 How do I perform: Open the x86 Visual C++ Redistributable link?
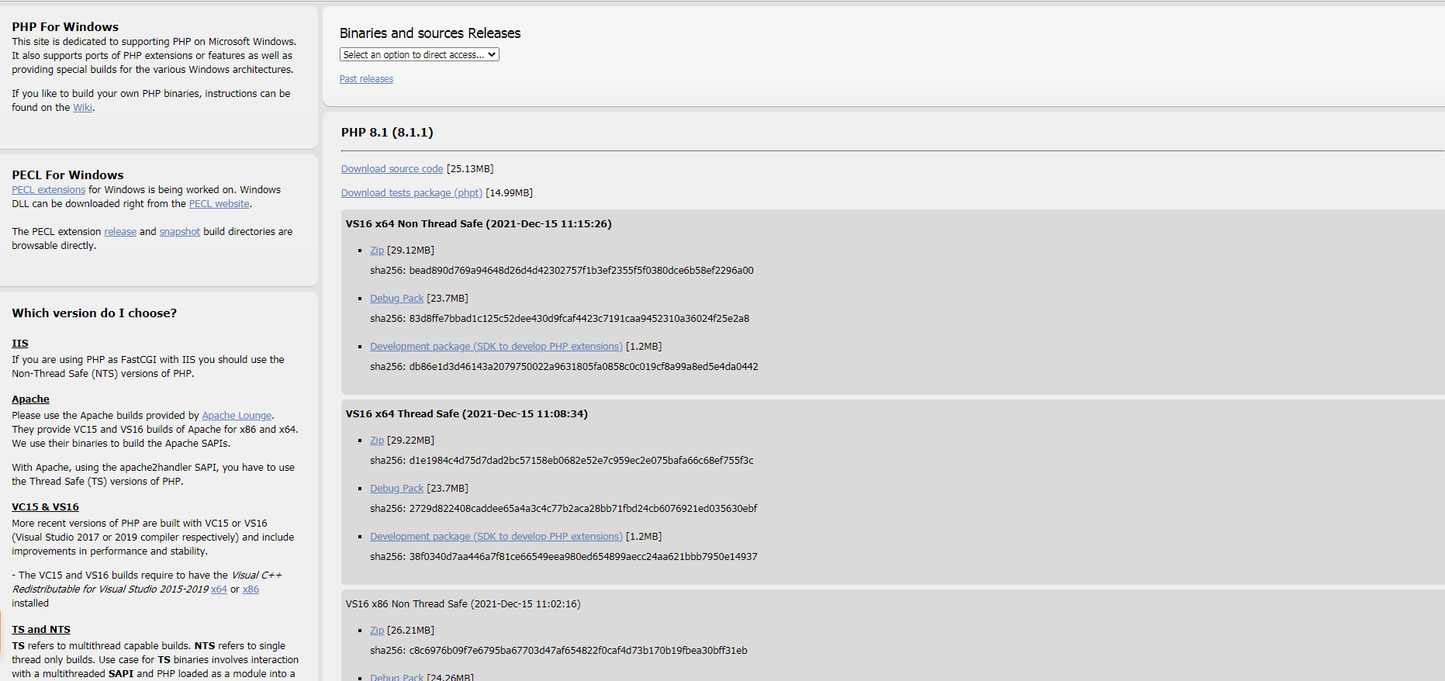[251, 589]
